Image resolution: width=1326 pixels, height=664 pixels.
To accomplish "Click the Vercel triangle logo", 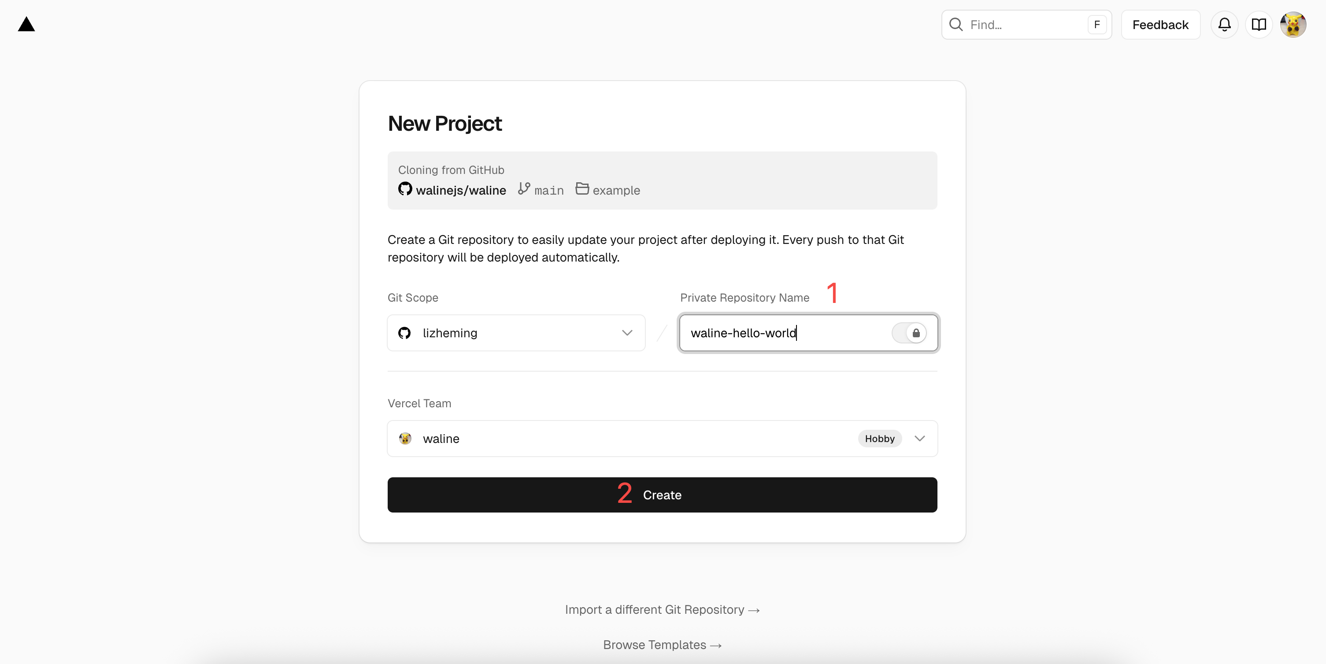I will [x=26, y=24].
